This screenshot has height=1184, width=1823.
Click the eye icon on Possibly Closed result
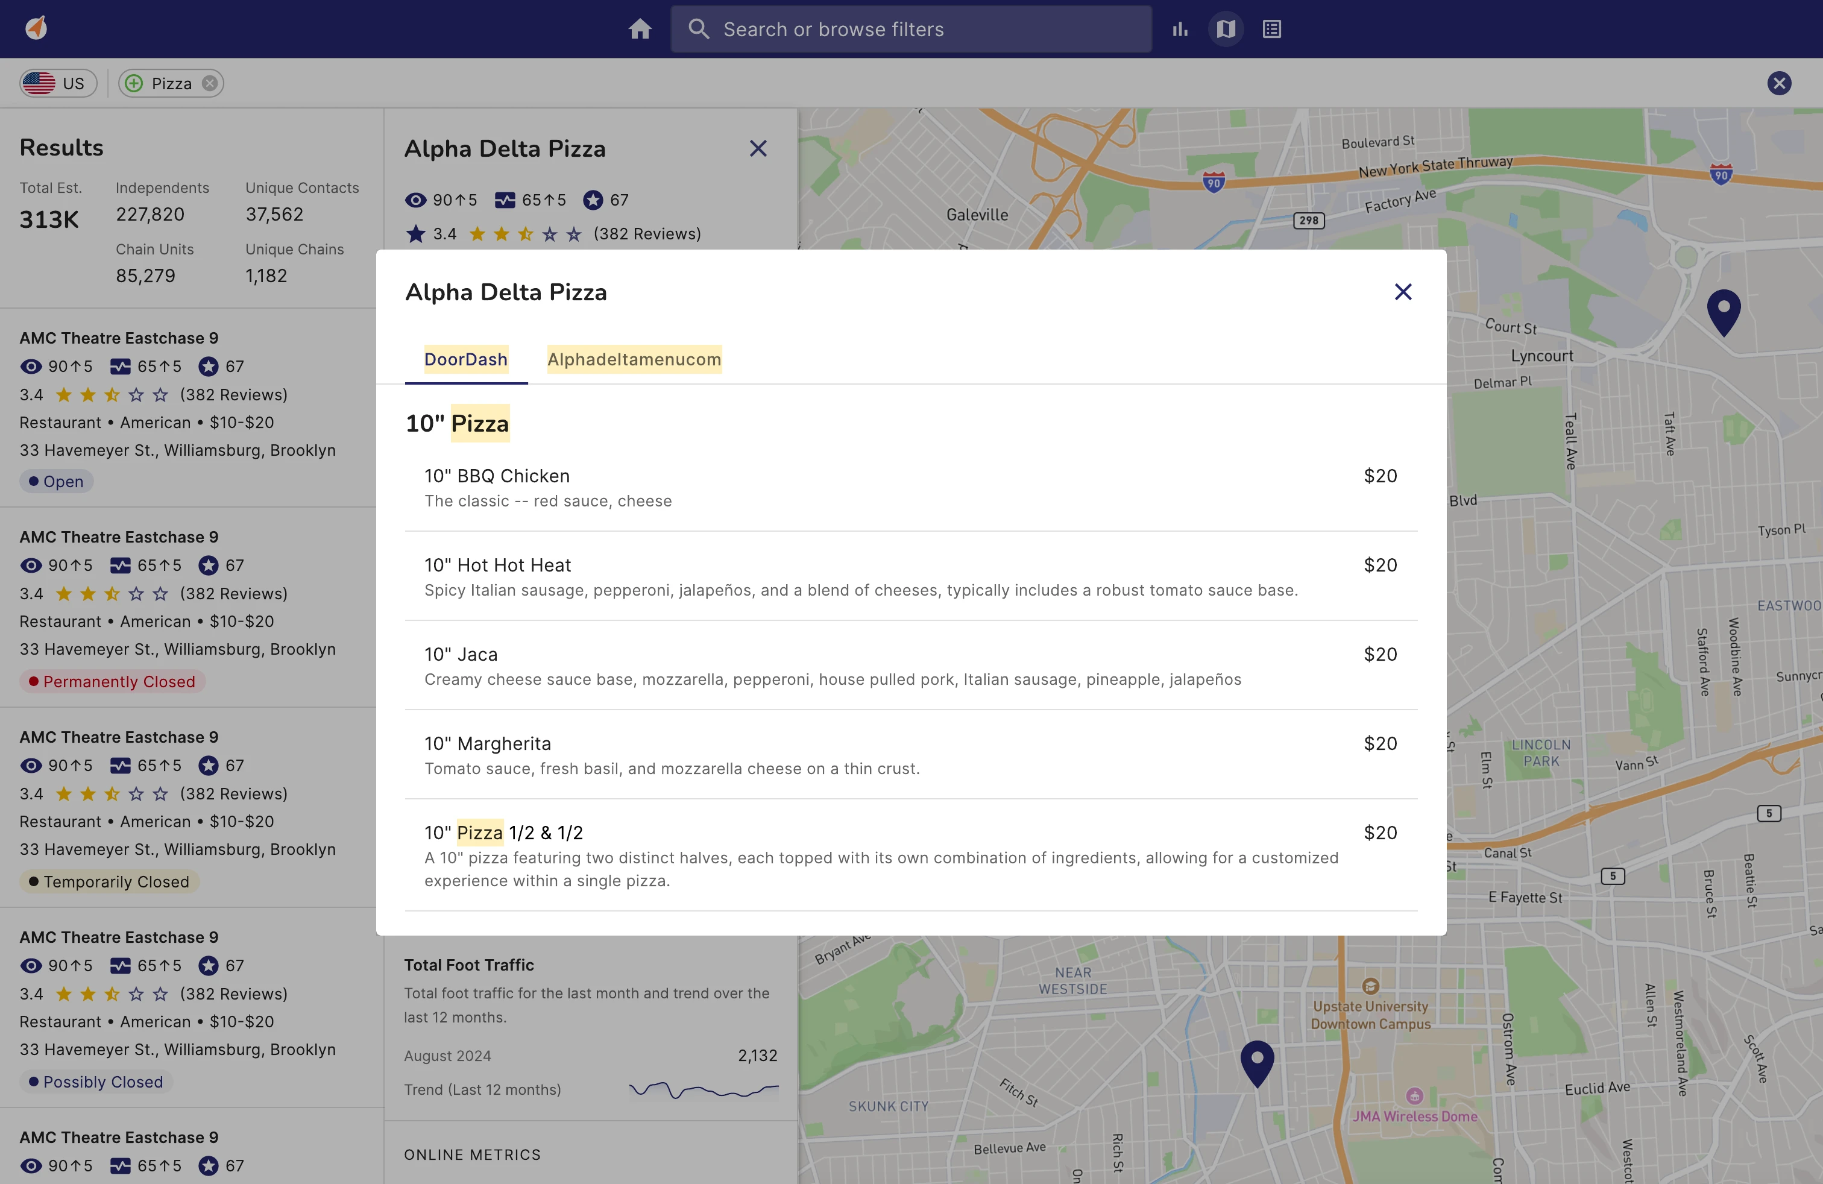(x=31, y=965)
